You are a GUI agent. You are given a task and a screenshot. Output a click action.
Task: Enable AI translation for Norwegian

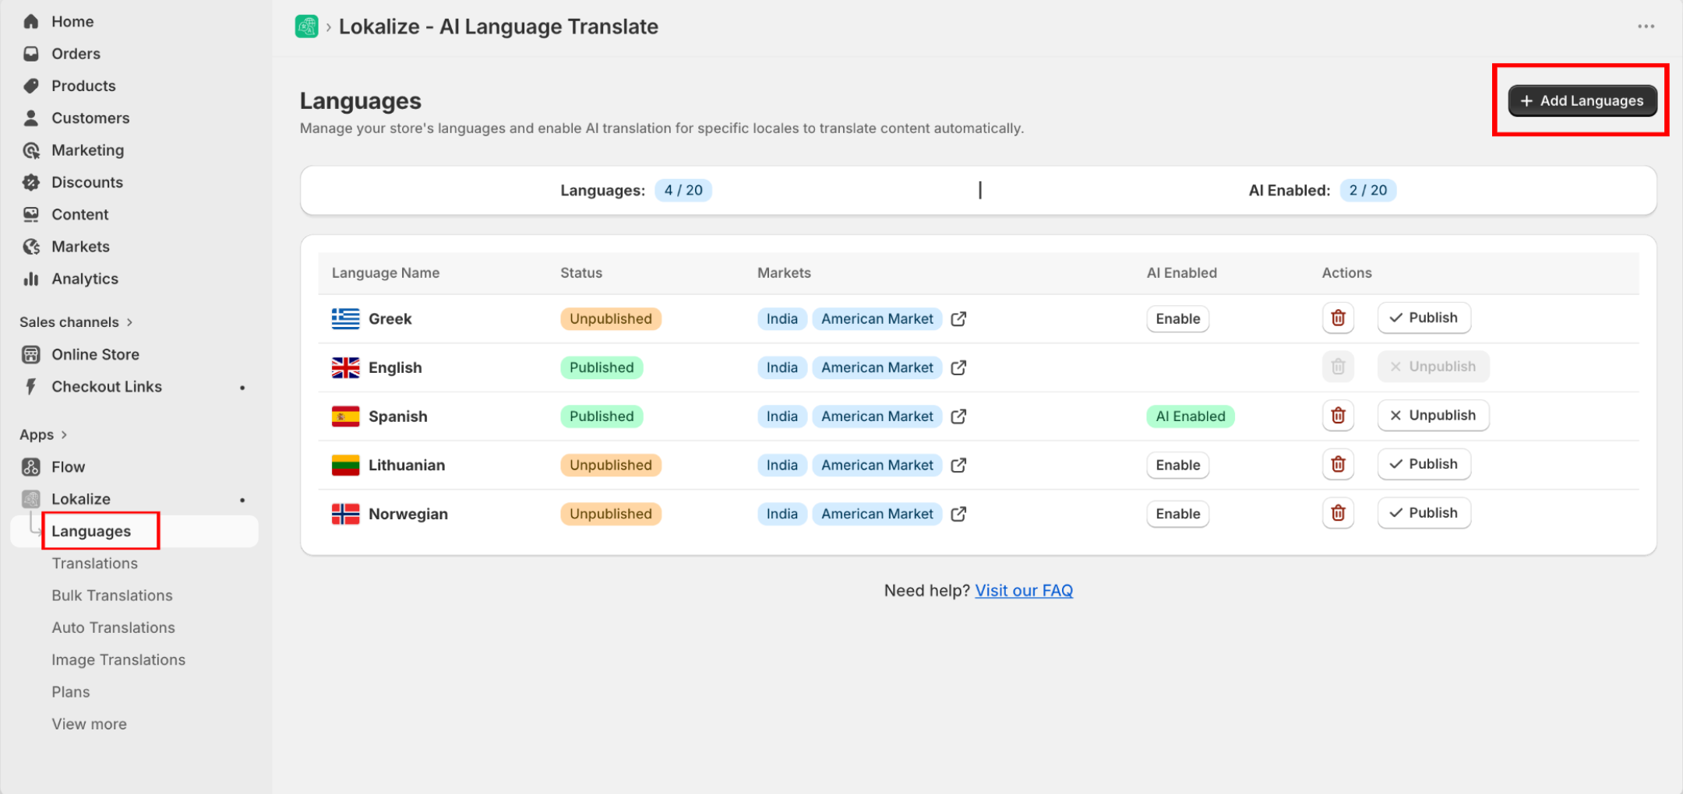tap(1177, 514)
